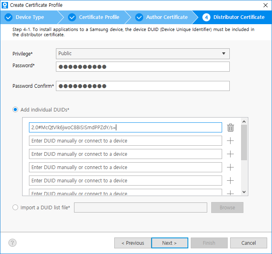Viewport: 272px width, 254px height.
Task: Click the Author Certificate step checkmark icon
Action: [139, 17]
